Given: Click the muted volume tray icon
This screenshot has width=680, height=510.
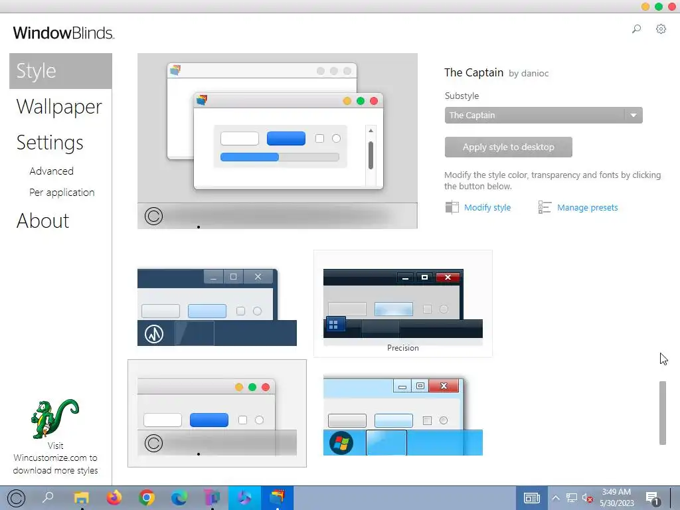Looking at the screenshot, I should pyautogui.click(x=588, y=498).
